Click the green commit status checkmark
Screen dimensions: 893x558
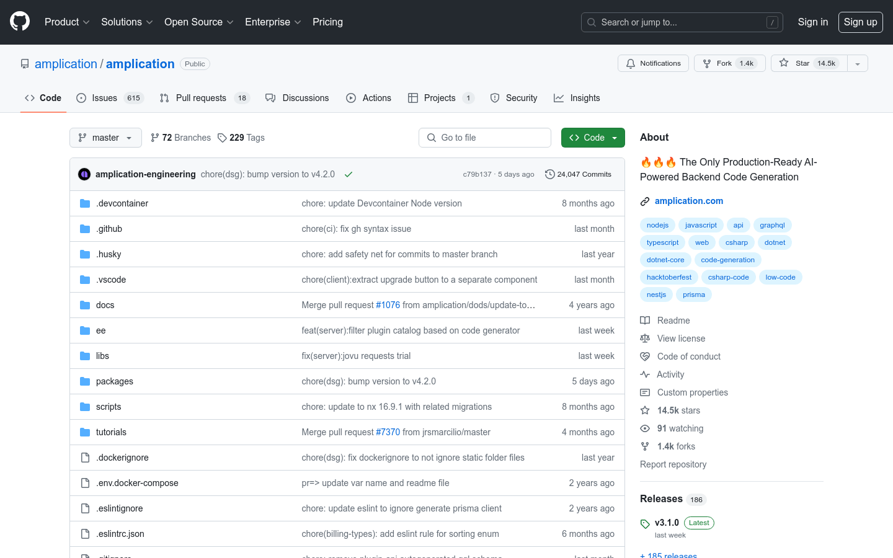349,174
